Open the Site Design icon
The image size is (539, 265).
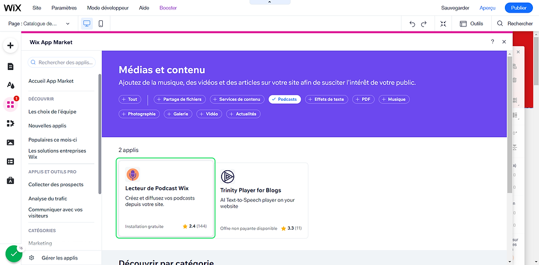10,85
